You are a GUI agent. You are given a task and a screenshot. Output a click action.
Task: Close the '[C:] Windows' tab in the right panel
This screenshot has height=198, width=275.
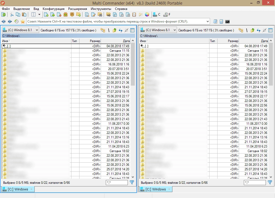[169, 189]
